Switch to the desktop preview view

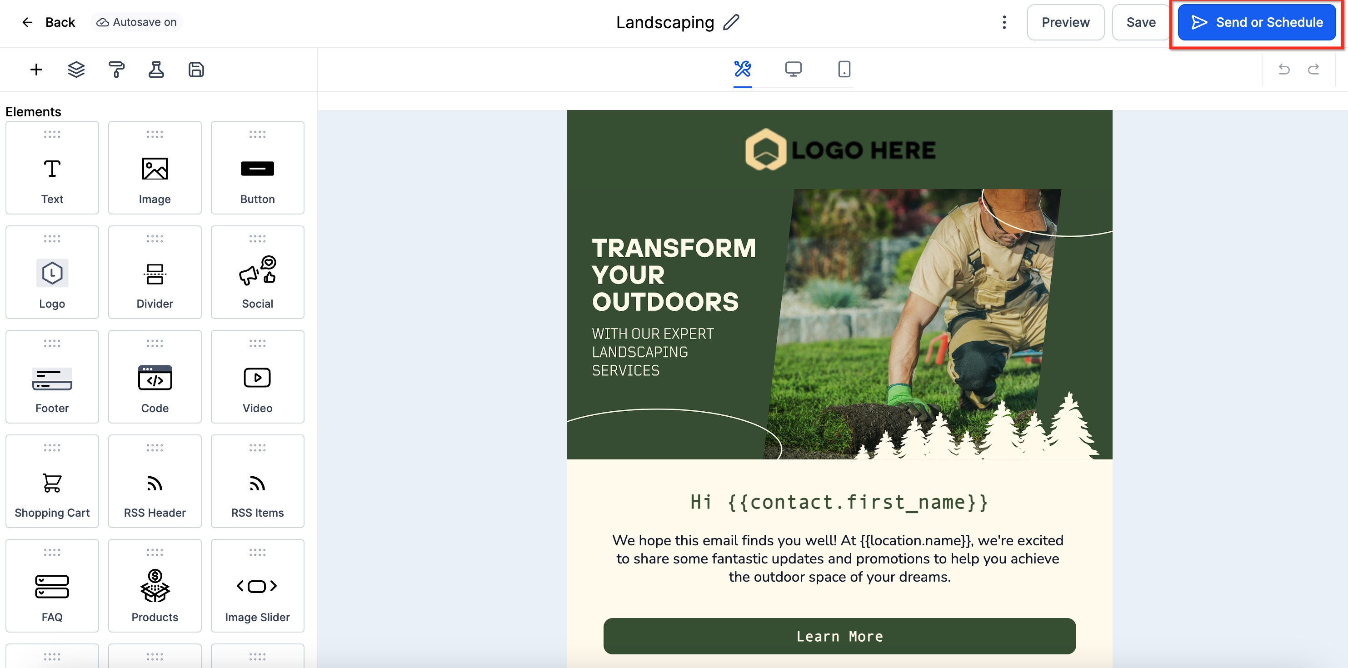click(x=793, y=70)
